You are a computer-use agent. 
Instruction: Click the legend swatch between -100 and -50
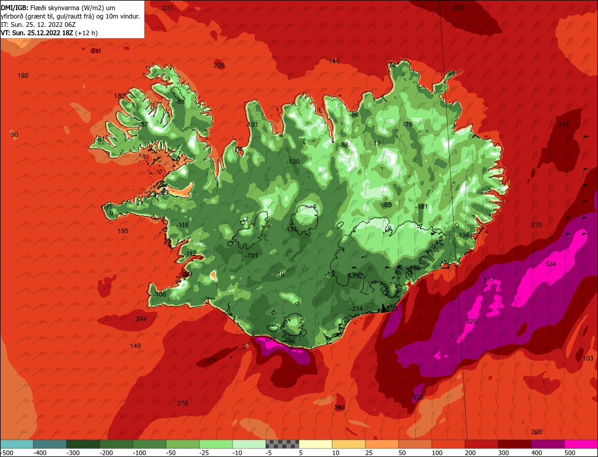(149, 444)
